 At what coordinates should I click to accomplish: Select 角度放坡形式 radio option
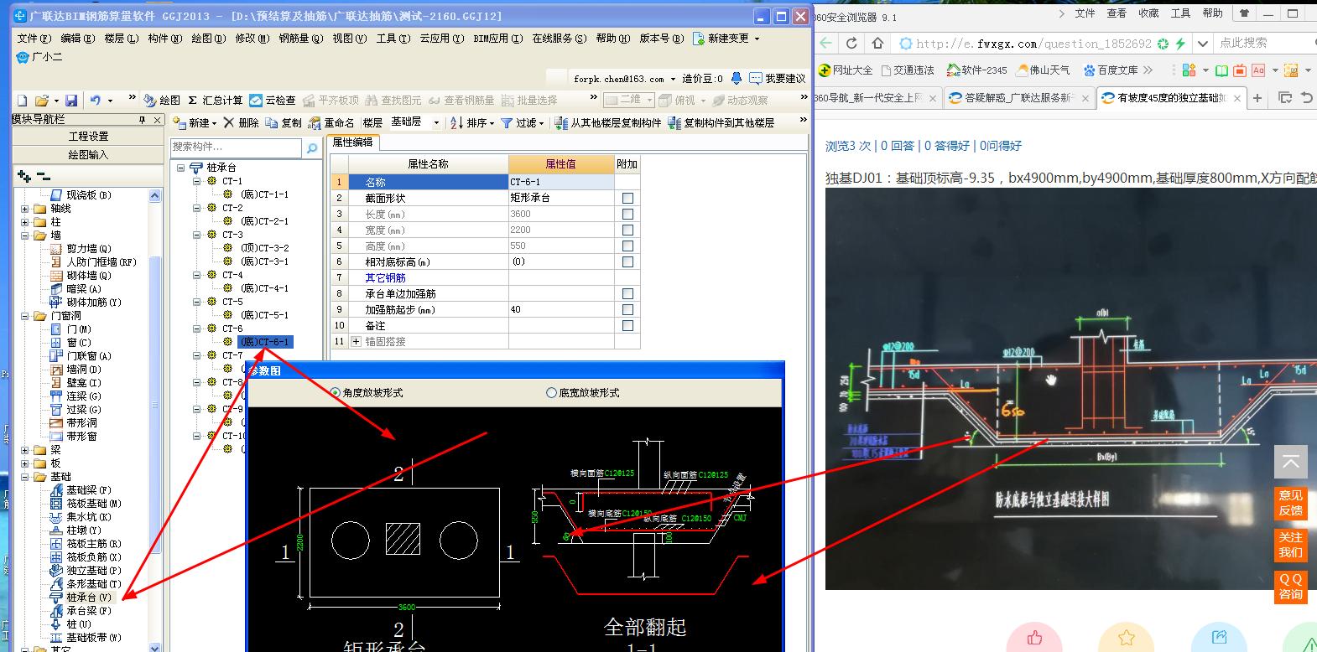(x=336, y=392)
